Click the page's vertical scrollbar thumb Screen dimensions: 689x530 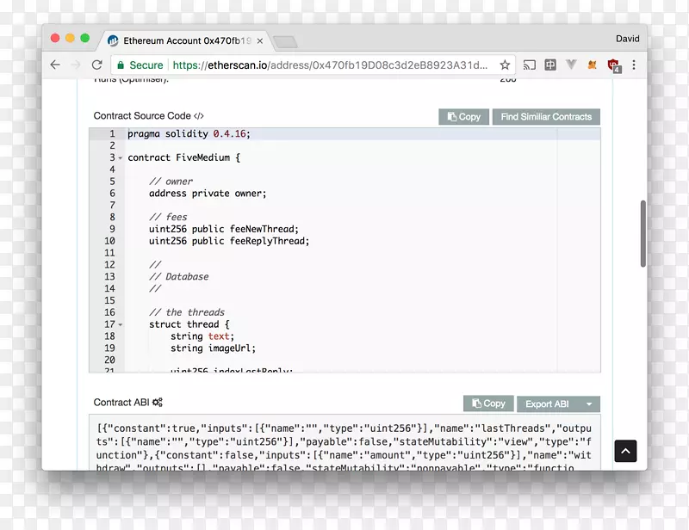point(642,232)
